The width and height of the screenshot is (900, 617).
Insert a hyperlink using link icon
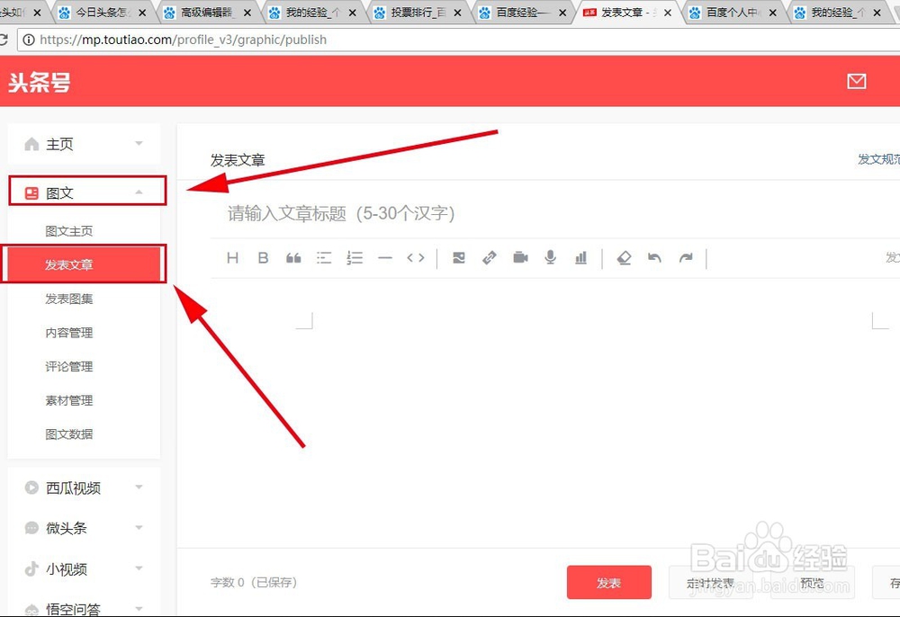coord(490,258)
